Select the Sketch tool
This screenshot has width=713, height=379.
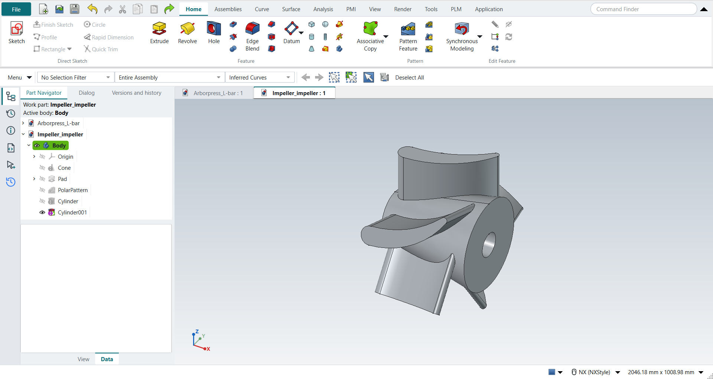pyautogui.click(x=17, y=33)
